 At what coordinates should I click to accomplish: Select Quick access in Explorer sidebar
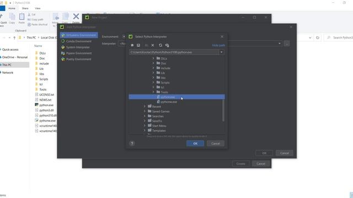pos(10,50)
